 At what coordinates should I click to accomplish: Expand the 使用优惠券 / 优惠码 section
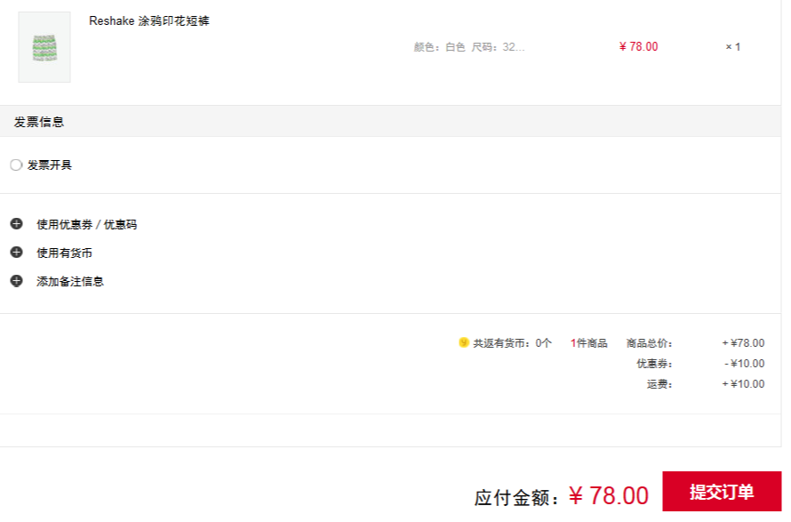(x=87, y=224)
